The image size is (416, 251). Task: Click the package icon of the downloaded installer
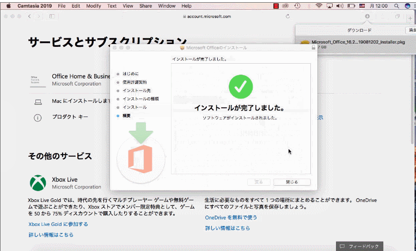click(x=305, y=42)
